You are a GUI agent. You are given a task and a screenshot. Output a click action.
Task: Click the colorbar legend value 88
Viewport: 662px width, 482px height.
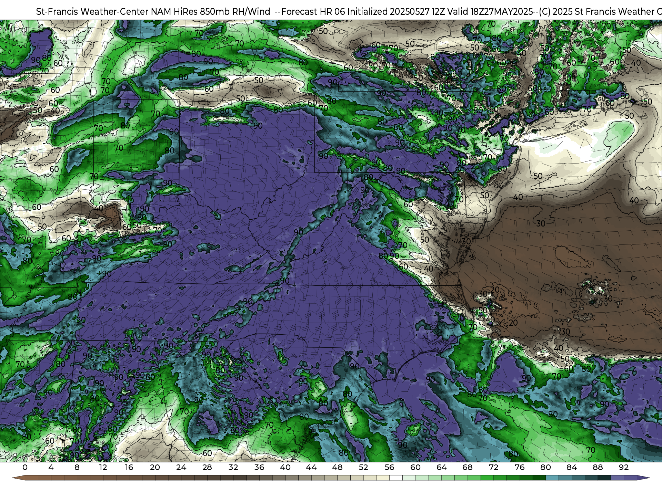point(598,467)
